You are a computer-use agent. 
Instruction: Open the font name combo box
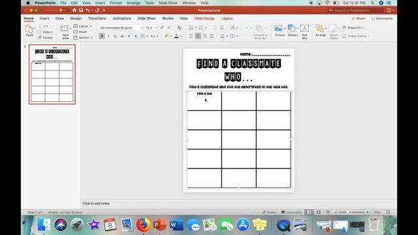[x=121, y=27]
